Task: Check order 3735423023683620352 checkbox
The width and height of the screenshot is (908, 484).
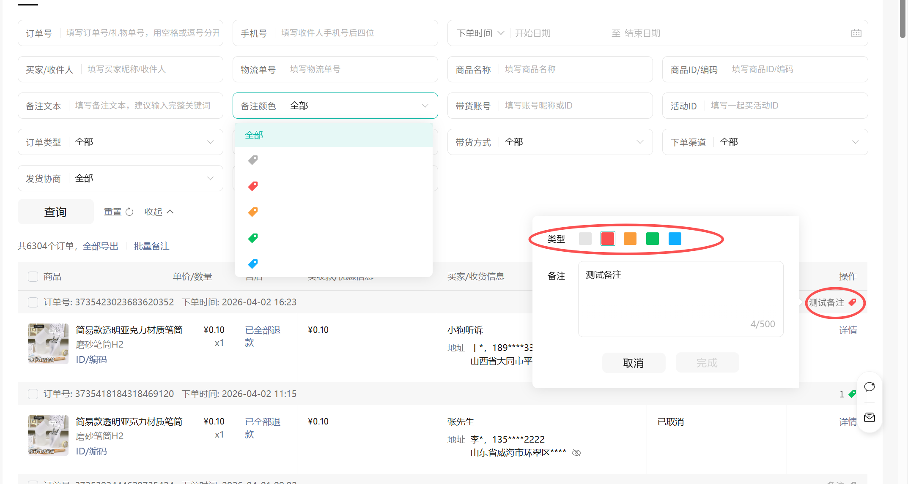Action: tap(33, 302)
